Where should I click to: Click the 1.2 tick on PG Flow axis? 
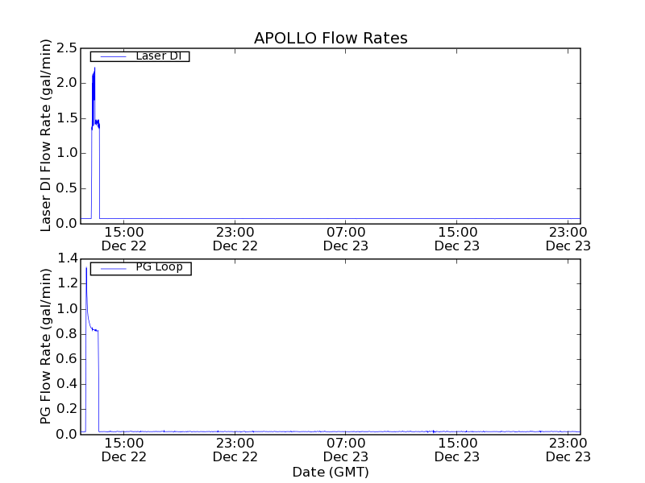[x=67, y=283]
